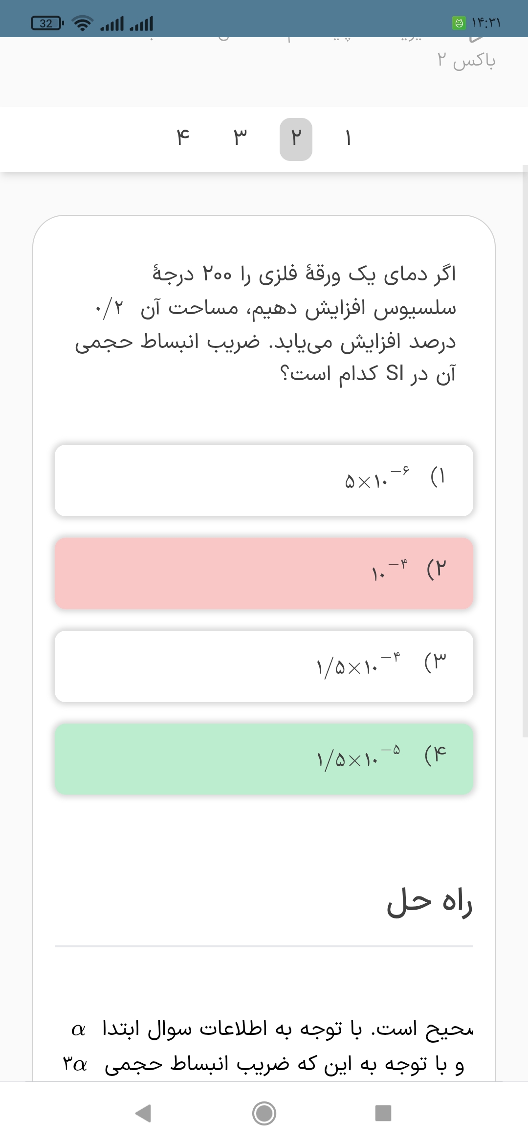Switch to question tab ۳
528x1145 pixels.
pos(240,139)
